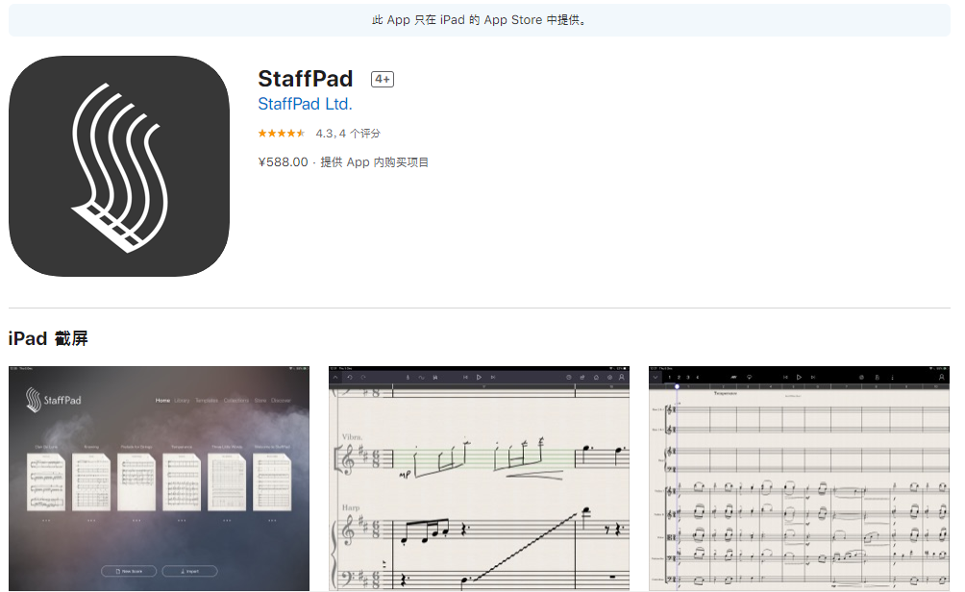Click the Home tab in the first screenshot

point(162,401)
